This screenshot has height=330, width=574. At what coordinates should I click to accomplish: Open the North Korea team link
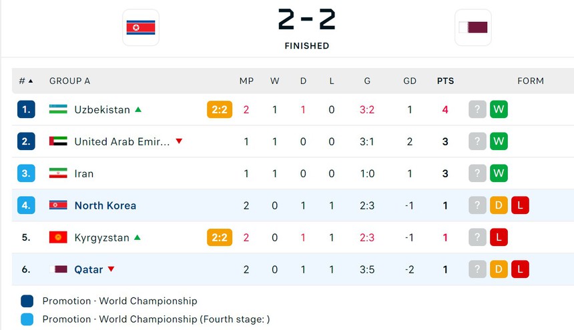tap(105, 205)
